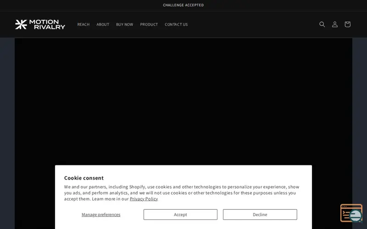Open the teal chat bubble widget
The width and height of the screenshot is (367, 229).
tap(356, 216)
